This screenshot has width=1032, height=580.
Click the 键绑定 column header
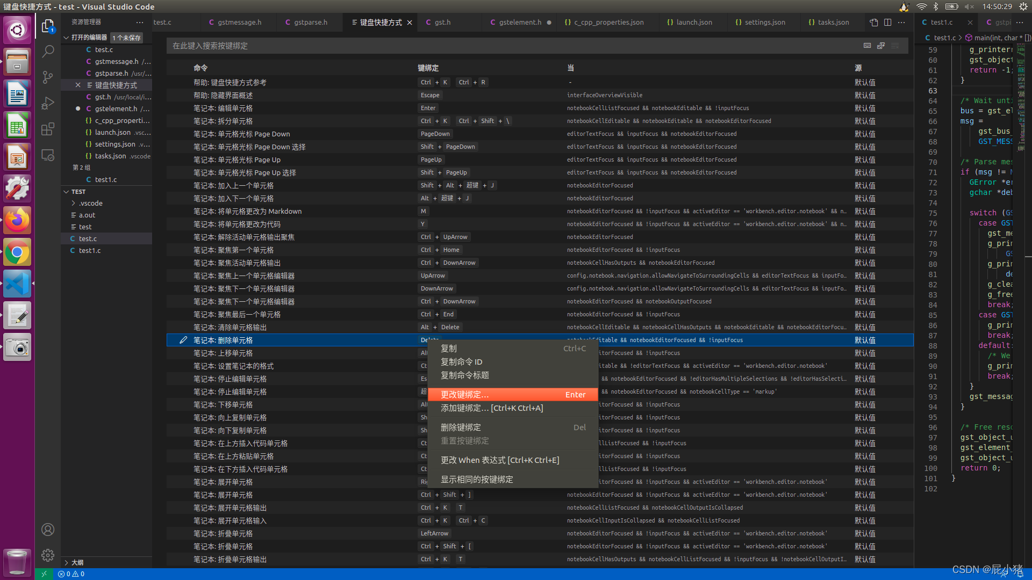(428, 68)
